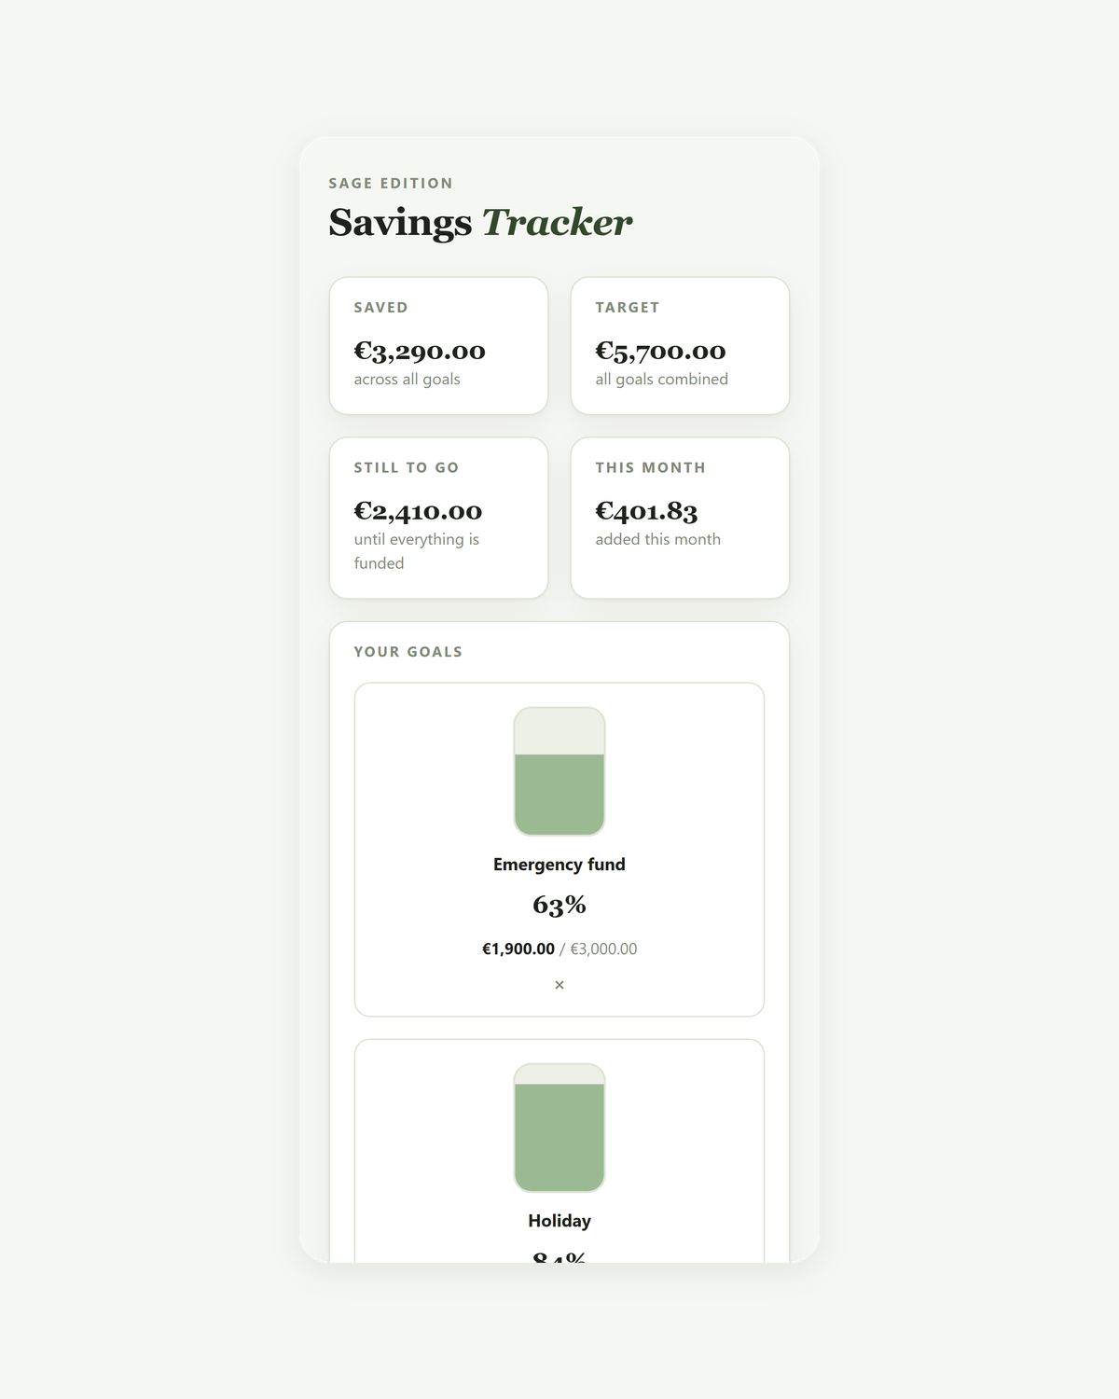This screenshot has height=1399, width=1119.
Task: Remove the Emergency fund goal with the × icon
Action: click(x=559, y=985)
